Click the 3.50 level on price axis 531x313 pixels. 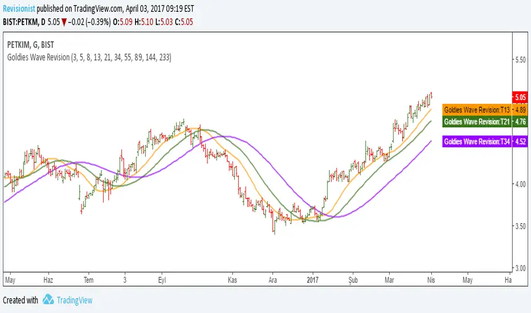click(x=521, y=226)
